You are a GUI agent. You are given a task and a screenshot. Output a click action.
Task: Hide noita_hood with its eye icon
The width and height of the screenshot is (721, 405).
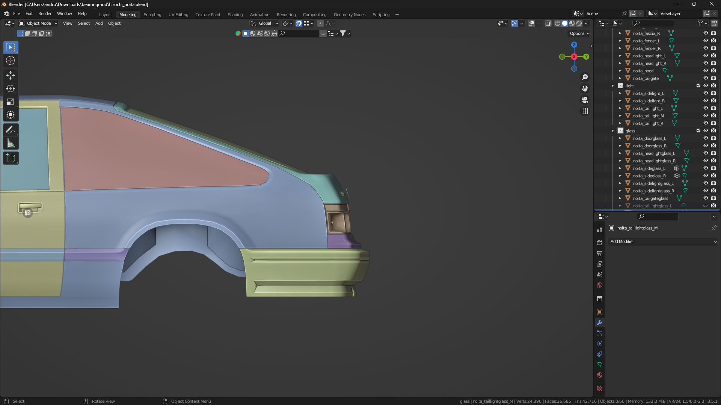pyautogui.click(x=706, y=70)
